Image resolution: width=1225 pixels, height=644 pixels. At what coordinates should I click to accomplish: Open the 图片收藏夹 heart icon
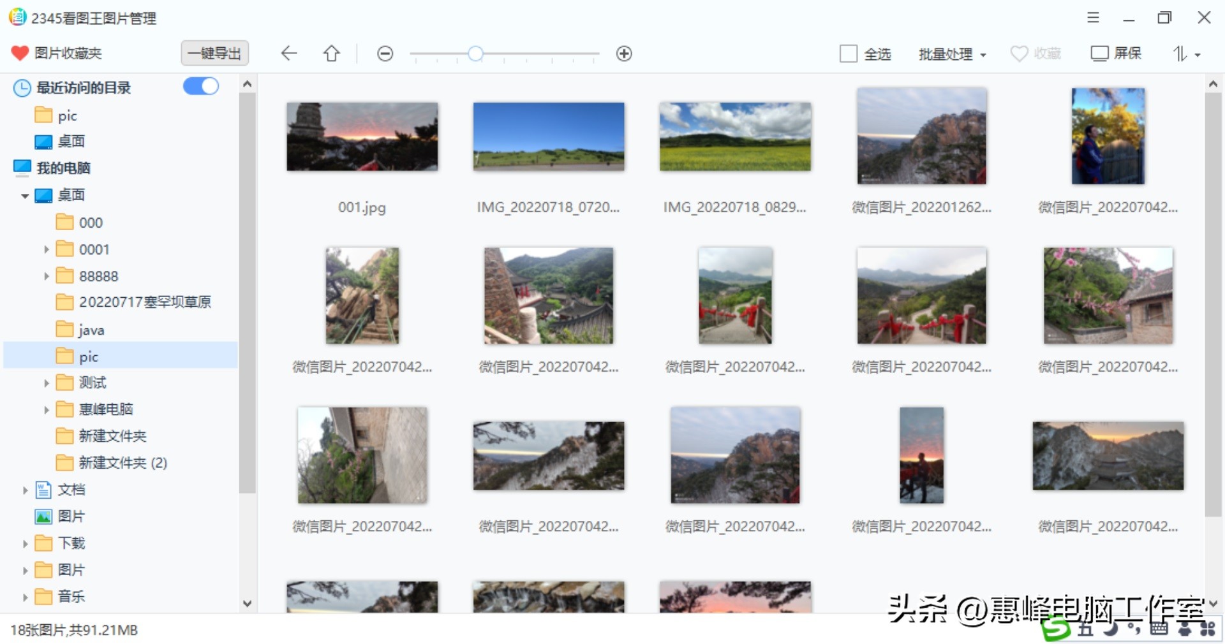pyautogui.click(x=20, y=53)
